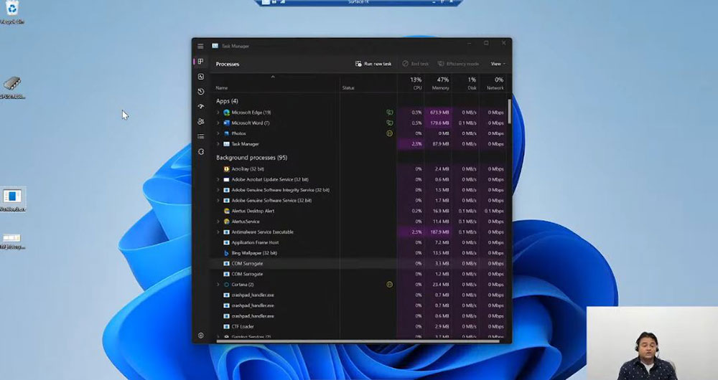Expand the Microsoft Word process group
Image resolution: width=718 pixels, height=380 pixels.
218,123
